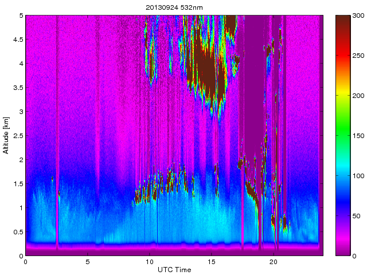Click the 3 tick label on altitude axis
Image resolution: width=367 pixels, height=275 pixels.
coord(21,112)
